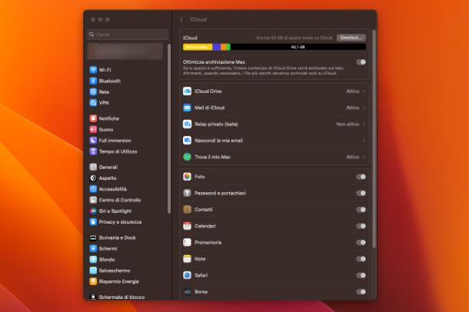Expand iCloud Drive Attivo chevron
This screenshot has height=312, width=469.
click(364, 91)
